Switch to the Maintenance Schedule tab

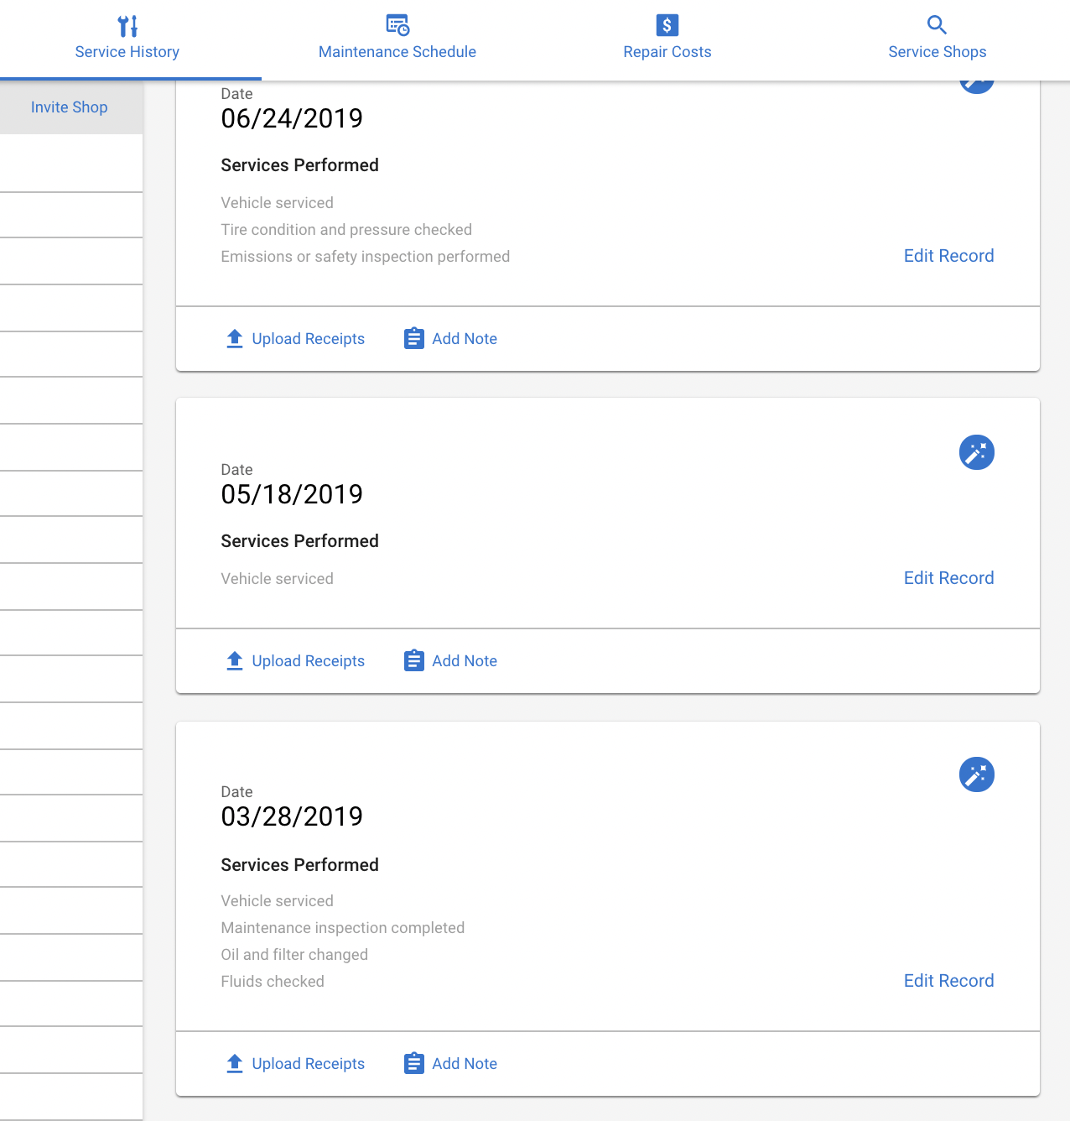pos(397,40)
